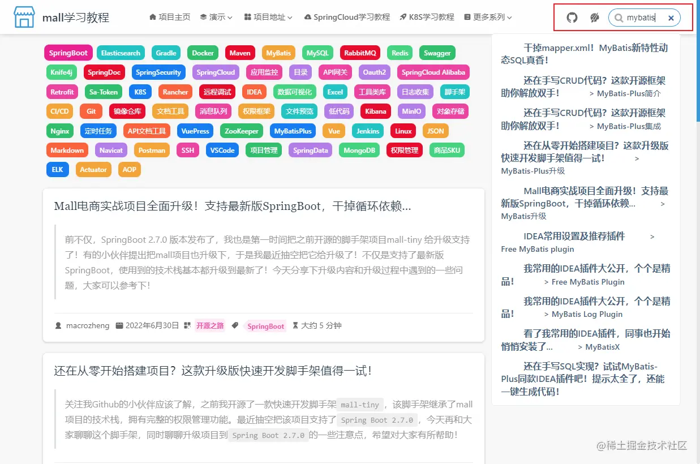700x464 pixels.
Task: Select the SpringBoot tag at top
Action: [x=68, y=53]
